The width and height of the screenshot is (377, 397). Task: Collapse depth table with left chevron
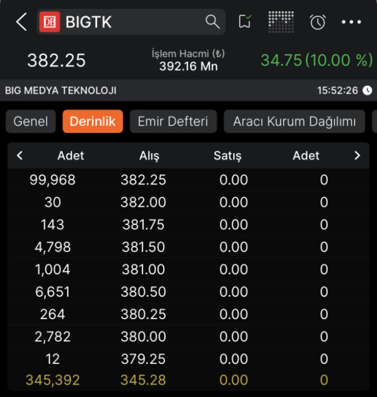click(x=20, y=156)
